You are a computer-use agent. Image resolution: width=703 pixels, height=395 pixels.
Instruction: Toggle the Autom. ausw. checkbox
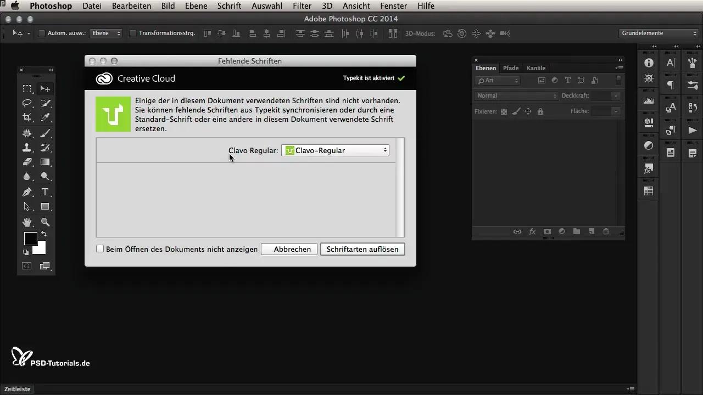(x=41, y=33)
